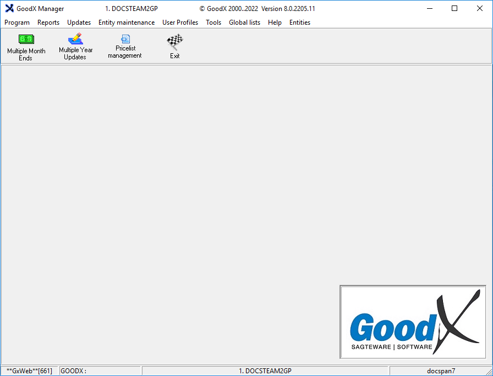Open the Help menu
This screenshot has width=493, height=376.
pos(275,23)
